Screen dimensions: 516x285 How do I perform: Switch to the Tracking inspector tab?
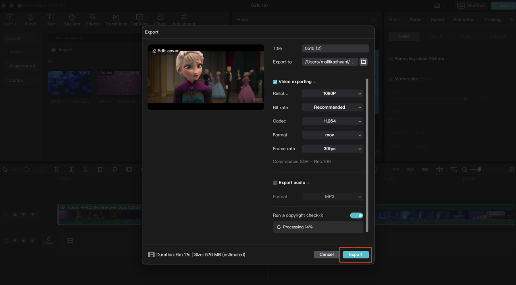[493, 20]
